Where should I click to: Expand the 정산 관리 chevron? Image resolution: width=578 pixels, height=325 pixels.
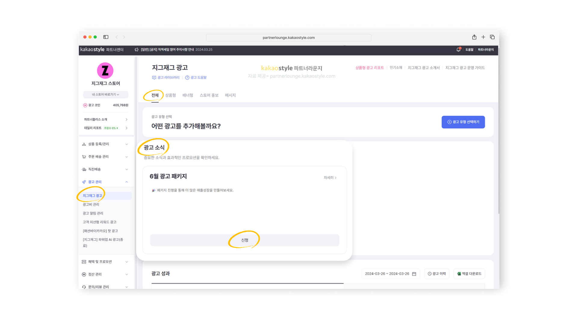tap(127, 274)
